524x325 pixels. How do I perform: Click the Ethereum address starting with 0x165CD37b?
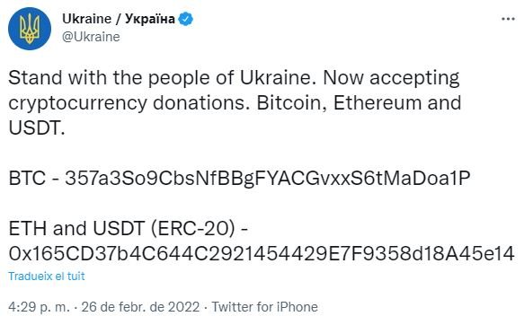262,253
